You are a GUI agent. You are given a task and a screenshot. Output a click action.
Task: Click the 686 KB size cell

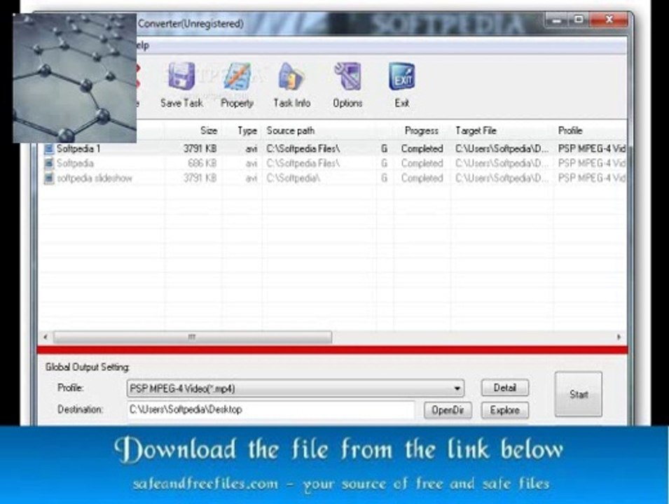[x=202, y=163]
